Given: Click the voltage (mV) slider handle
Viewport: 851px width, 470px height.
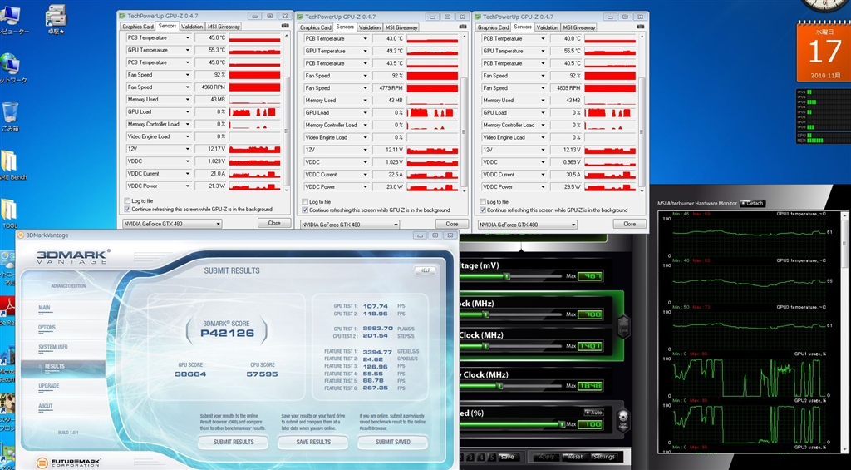Looking at the screenshot, I should pos(506,276).
